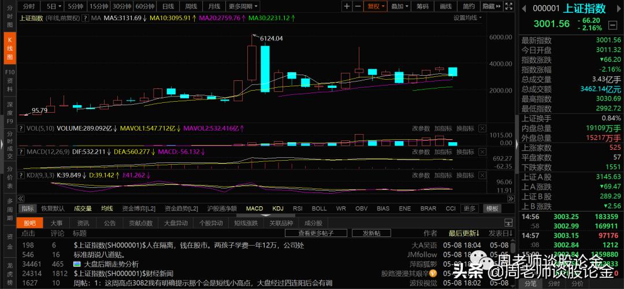Collapse quote header with minus box icon
The width and height of the screenshot is (624, 289).
(x=613, y=26)
